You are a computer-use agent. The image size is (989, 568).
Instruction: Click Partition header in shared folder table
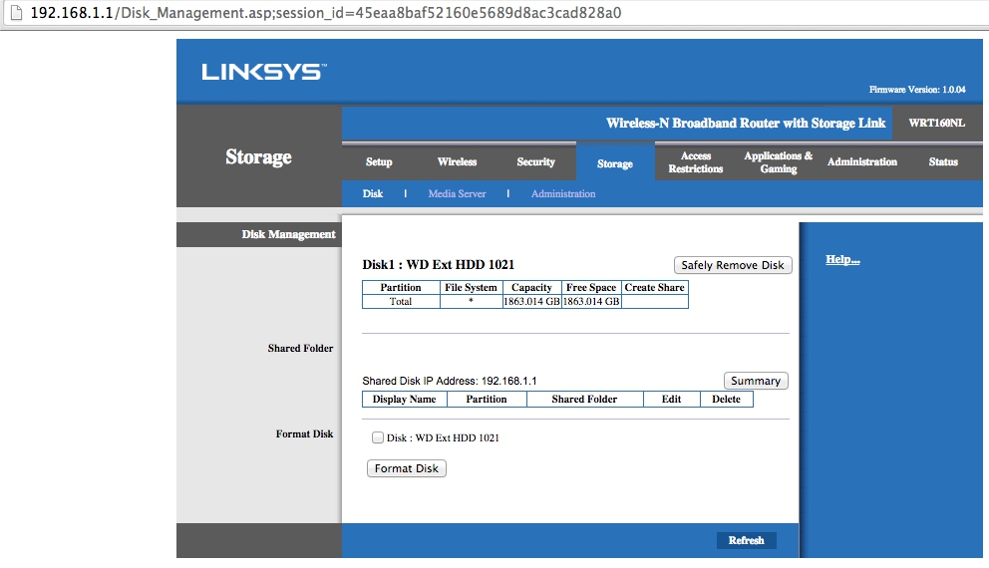coord(487,399)
